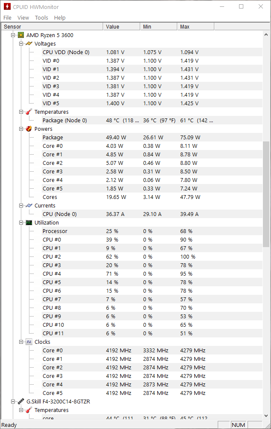Viewport: 271px width, 429px height.
Task: Click the Clocks waveform icon
Action: [x=29, y=342]
